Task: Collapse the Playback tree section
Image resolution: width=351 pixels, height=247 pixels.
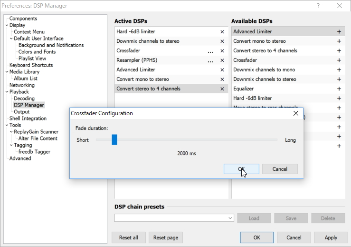Action: pyautogui.click(x=7, y=92)
